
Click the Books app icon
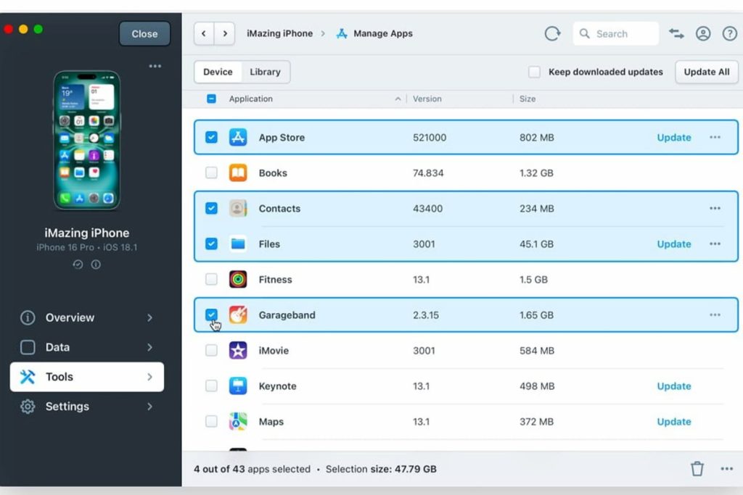[x=238, y=172]
